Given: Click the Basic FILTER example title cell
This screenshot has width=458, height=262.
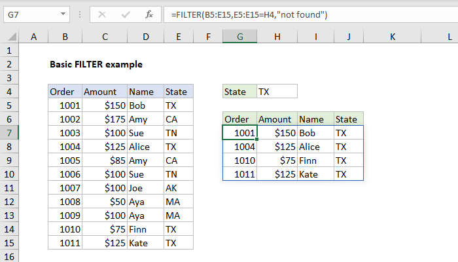Looking at the screenshot, I should (x=96, y=64).
